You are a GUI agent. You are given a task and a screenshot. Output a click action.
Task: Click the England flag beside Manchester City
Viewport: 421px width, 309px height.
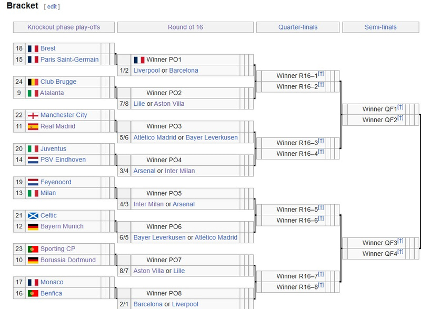pyautogui.click(x=33, y=115)
